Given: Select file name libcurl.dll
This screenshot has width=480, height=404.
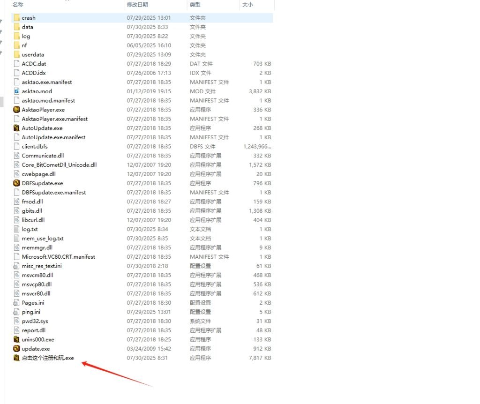Looking at the screenshot, I should pyautogui.click(x=33, y=220).
